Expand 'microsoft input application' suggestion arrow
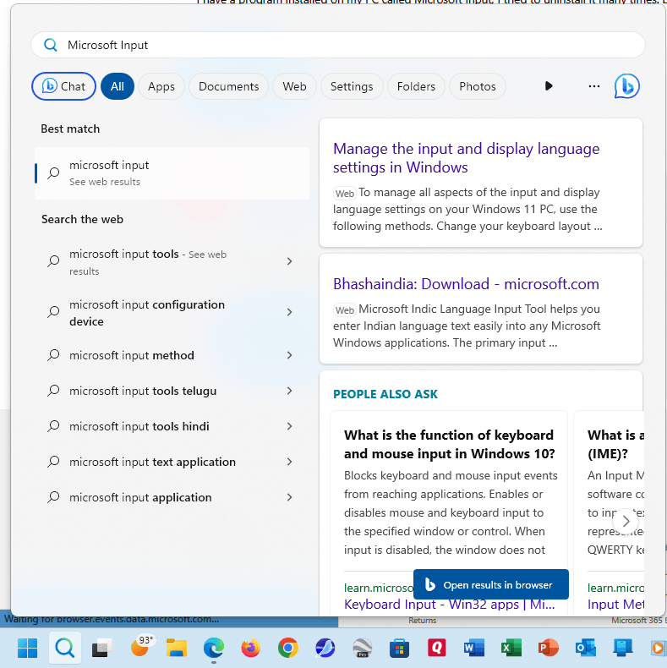 pyautogui.click(x=289, y=497)
